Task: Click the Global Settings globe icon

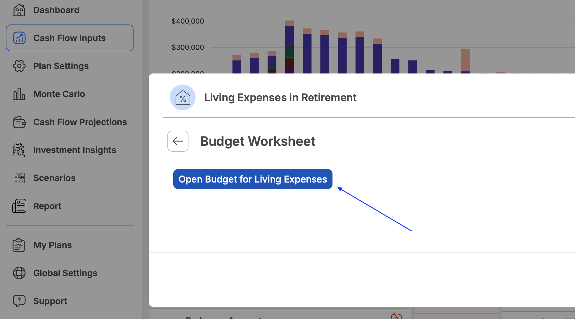Action: pyautogui.click(x=19, y=273)
